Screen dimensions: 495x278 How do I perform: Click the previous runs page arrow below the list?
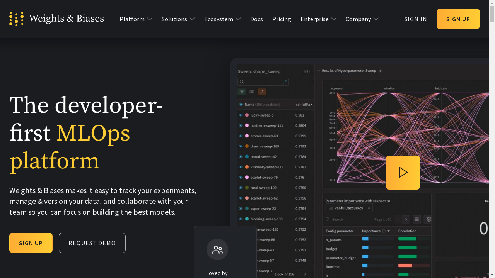coord(299,274)
